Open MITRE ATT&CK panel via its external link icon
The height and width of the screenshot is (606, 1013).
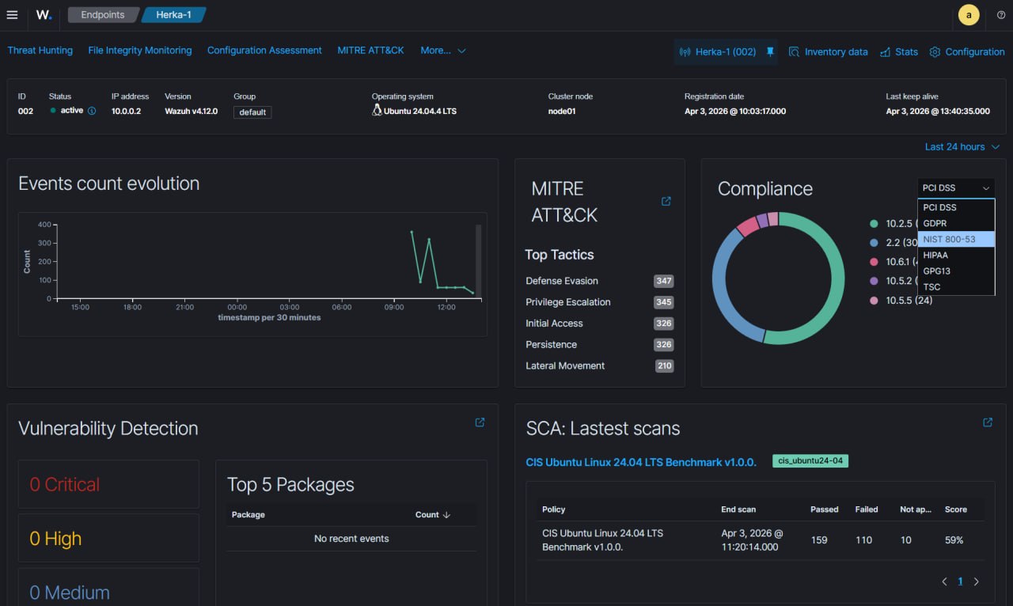pyautogui.click(x=666, y=201)
